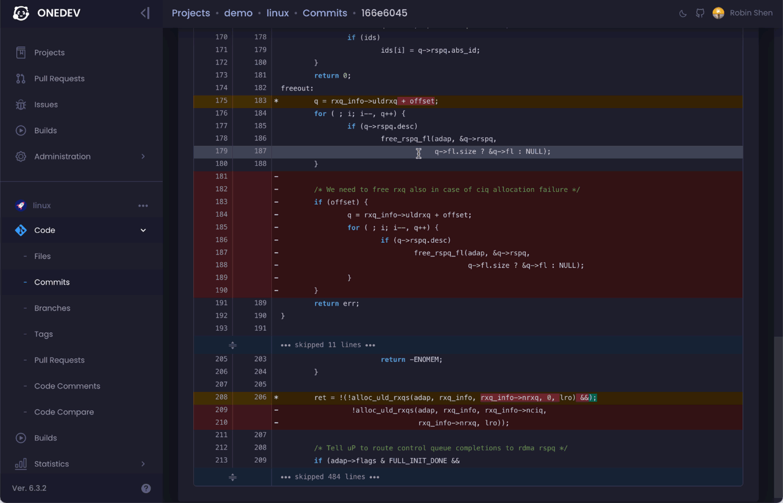Collapse the Code section chevron
Image resolution: width=783 pixels, height=503 pixels.
tap(143, 230)
